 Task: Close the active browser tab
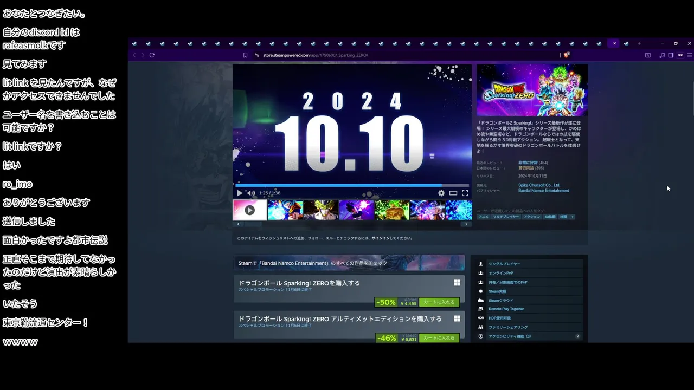[x=614, y=43]
